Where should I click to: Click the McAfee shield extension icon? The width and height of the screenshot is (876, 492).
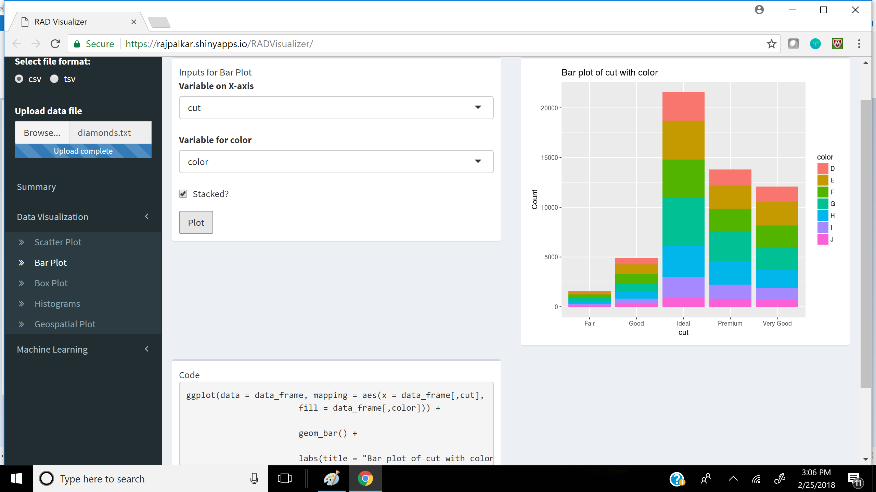[x=837, y=44]
